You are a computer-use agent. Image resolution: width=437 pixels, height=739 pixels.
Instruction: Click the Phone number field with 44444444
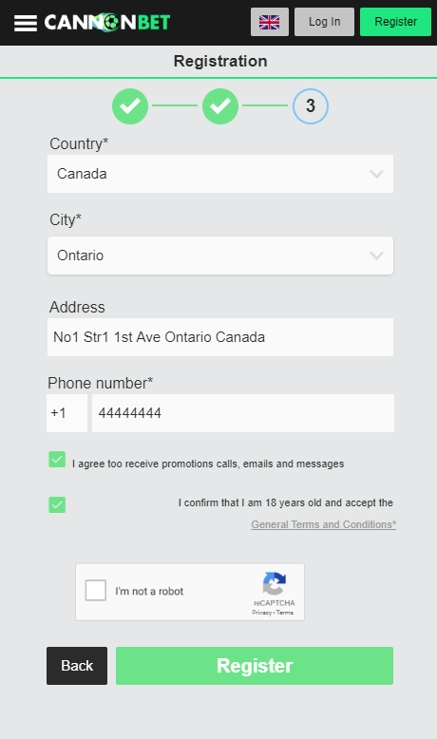[243, 413]
